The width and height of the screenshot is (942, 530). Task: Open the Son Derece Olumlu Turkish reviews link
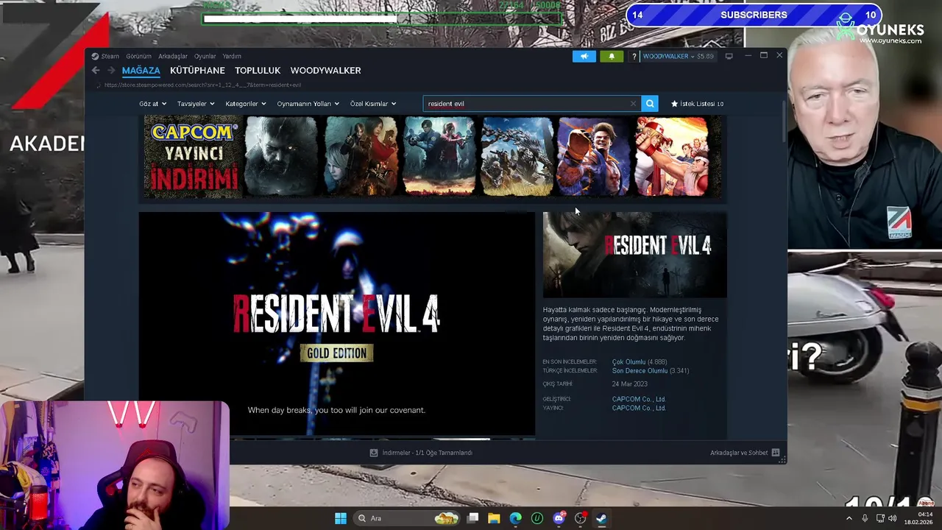tap(639, 371)
